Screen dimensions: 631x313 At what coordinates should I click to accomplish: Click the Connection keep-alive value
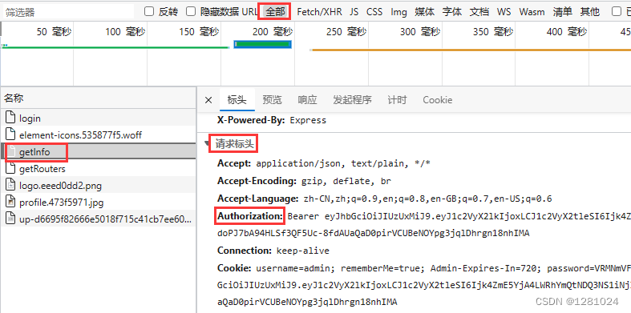tap(302, 251)
